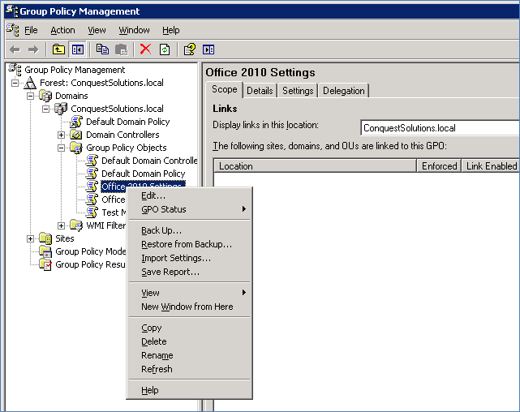Choose Restore from Backup...
Screen dimensions: 520x412
tap(189, 244)
